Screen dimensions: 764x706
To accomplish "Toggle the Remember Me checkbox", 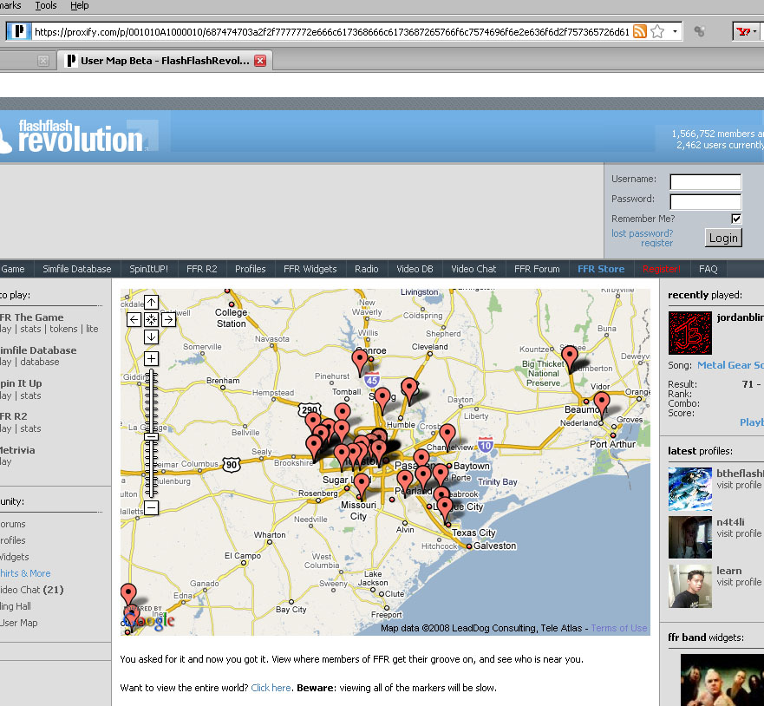I will [x=736, y=219].
